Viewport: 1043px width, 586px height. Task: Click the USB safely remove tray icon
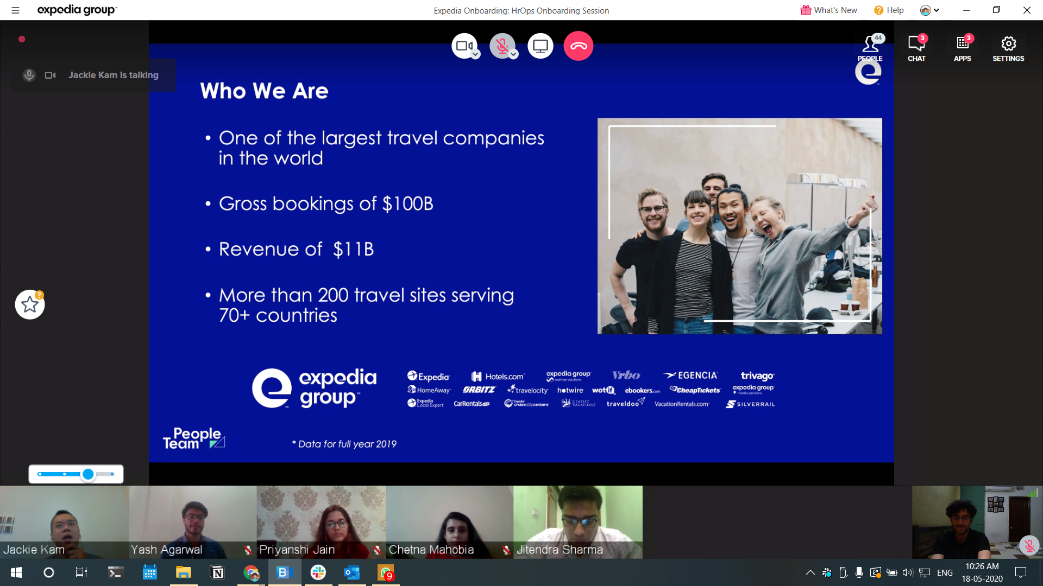click(x=843, y=572)
